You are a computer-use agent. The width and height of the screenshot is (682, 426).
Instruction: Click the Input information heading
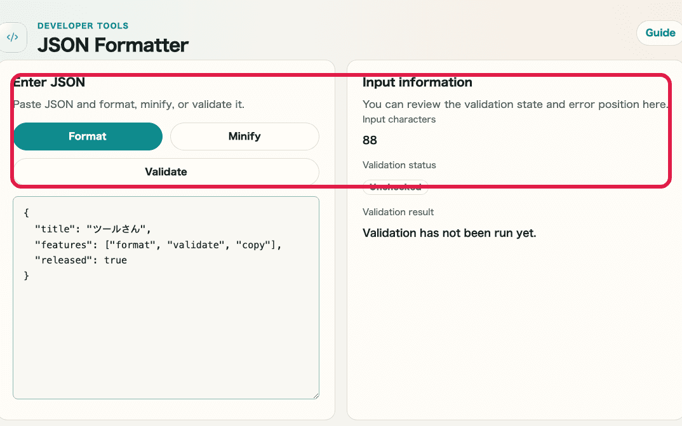click(x=417, y=82)
